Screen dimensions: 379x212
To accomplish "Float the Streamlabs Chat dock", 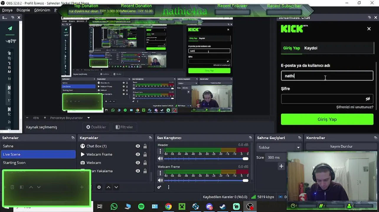I will [x=369, y=18].
